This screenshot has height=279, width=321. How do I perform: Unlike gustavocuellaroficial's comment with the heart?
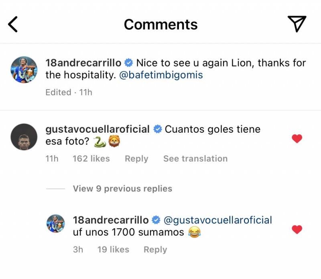(x=297, y=139)
